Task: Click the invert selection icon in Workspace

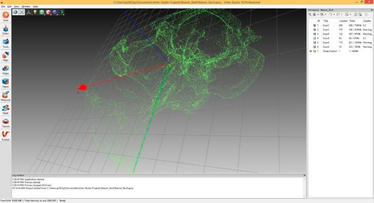Action: click(360, 15)
